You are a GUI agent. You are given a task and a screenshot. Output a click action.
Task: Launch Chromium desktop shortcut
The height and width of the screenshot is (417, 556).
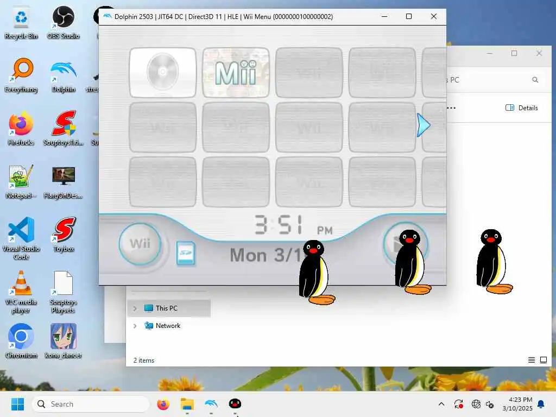click(x=21, y=340)
